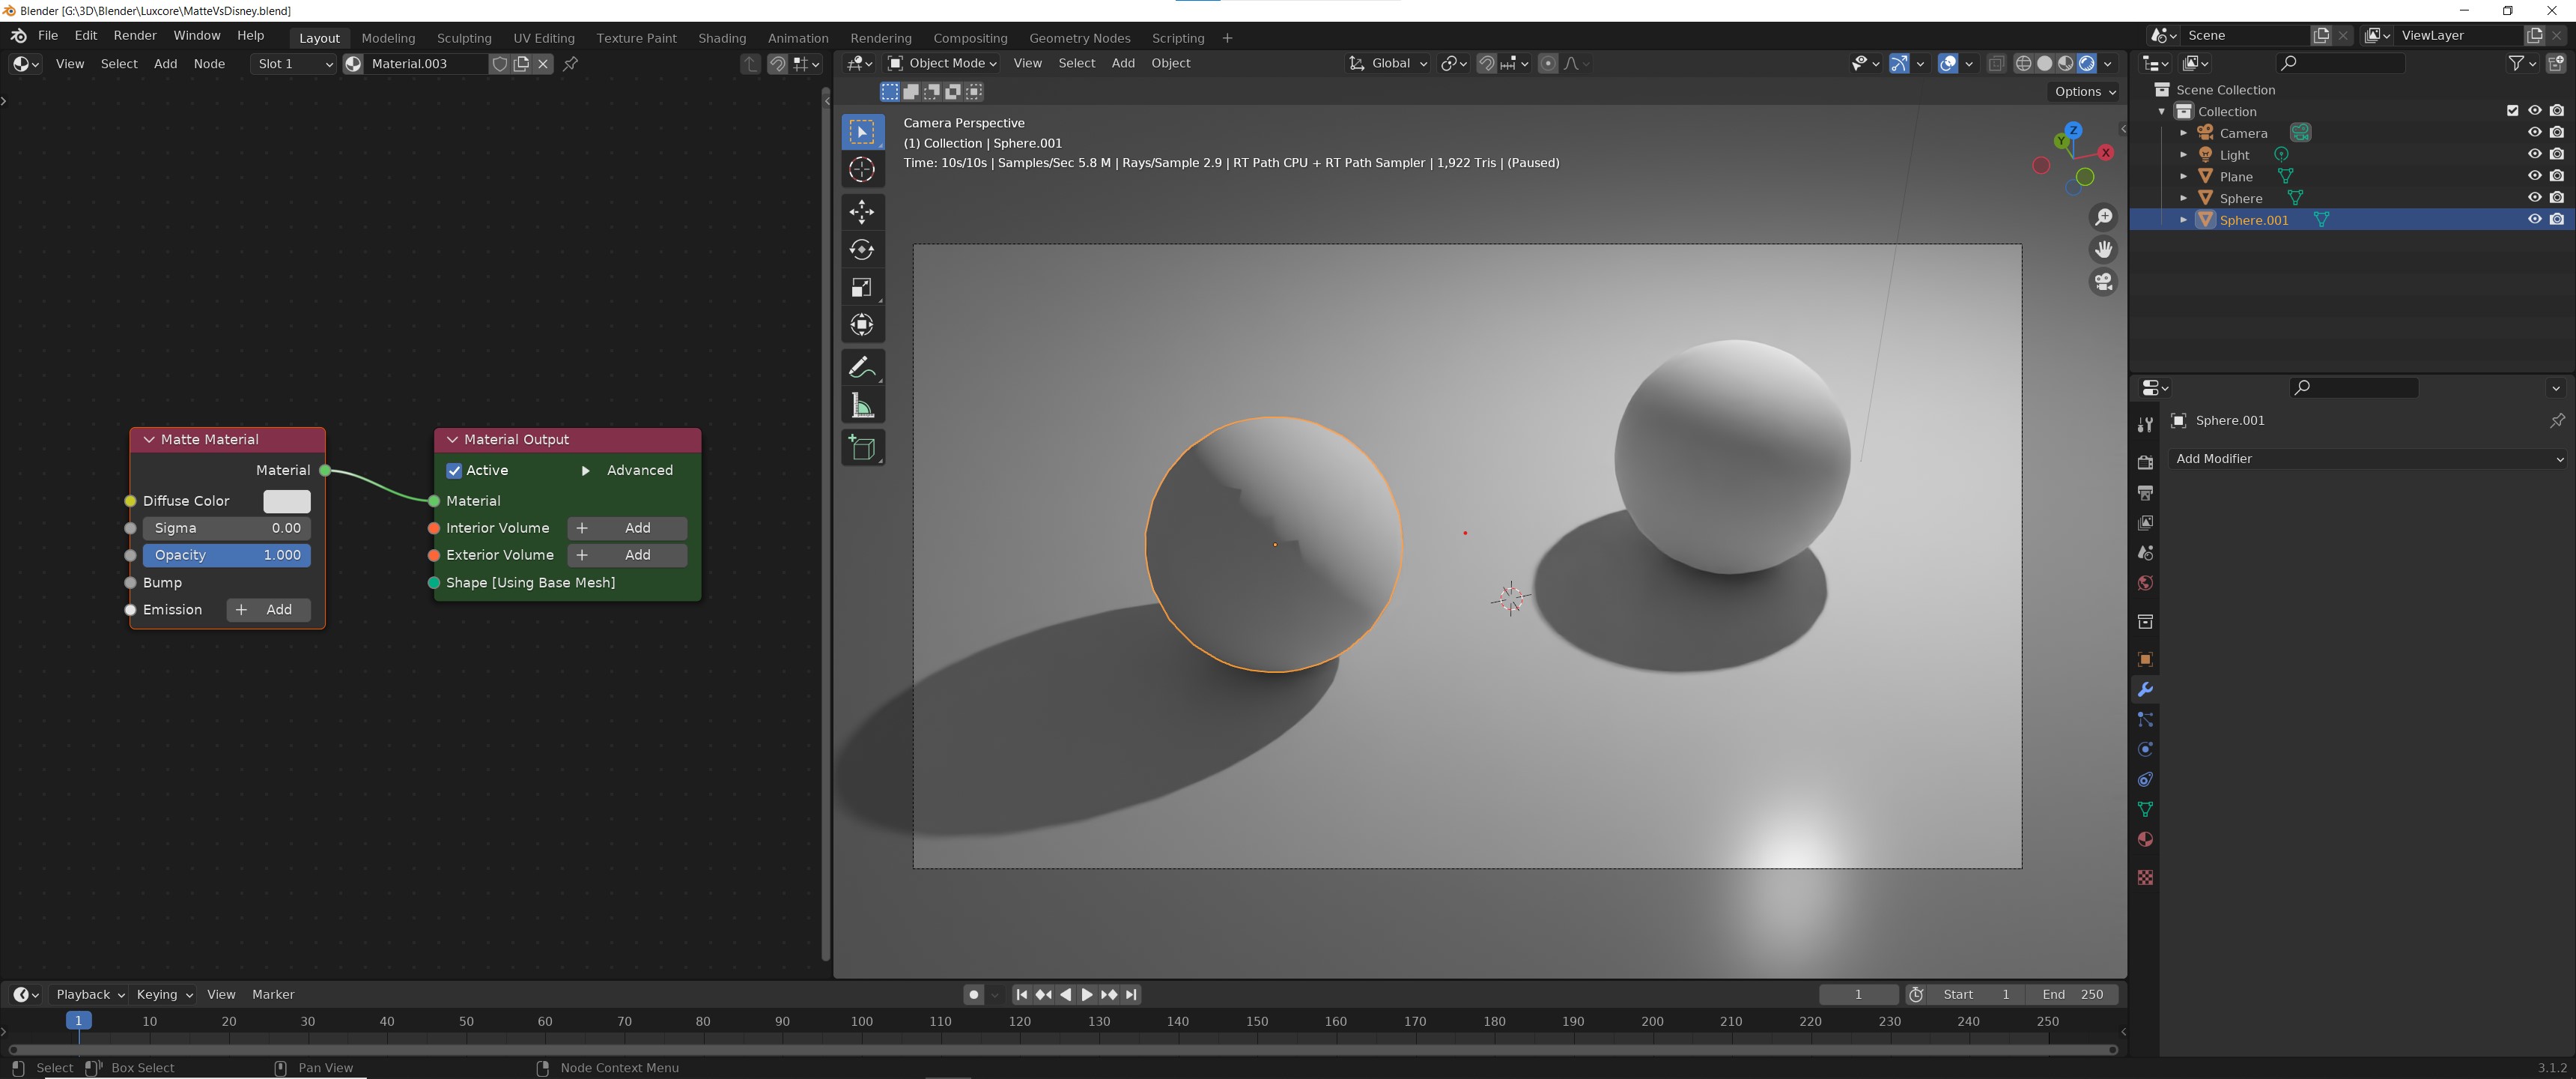
Task: Open the Object Mode dropdown
Action: [x=942, y=63]
